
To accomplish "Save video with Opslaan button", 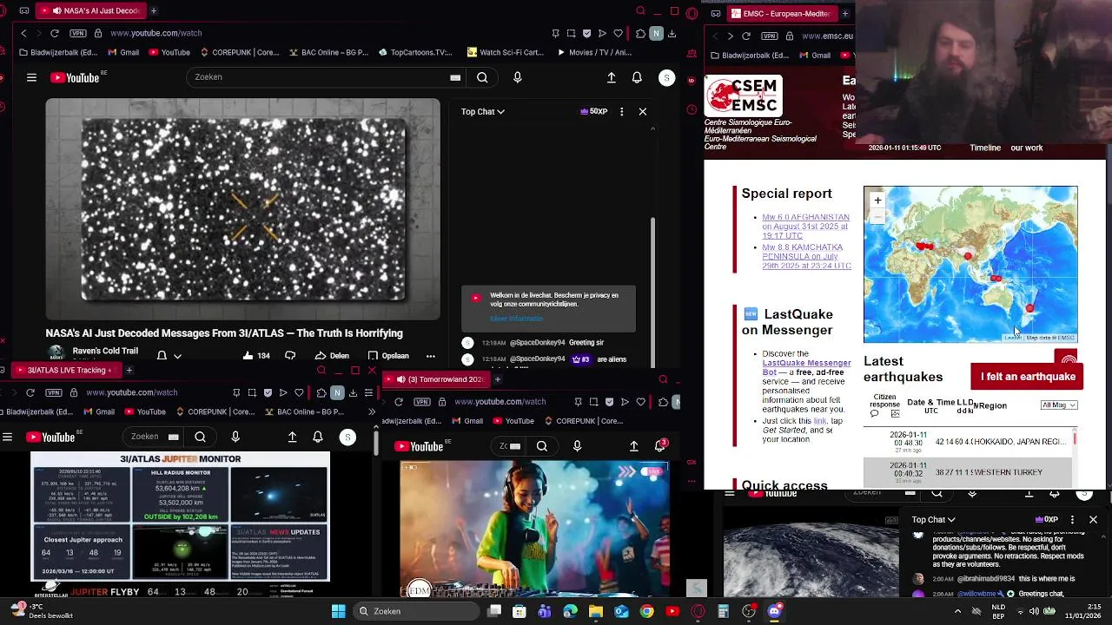I will pos(387,355).
